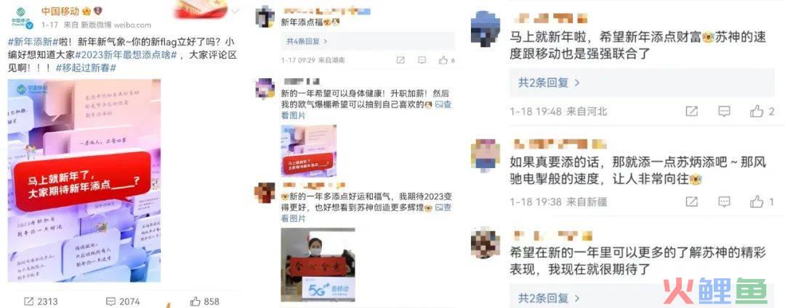Expand post options chevron at top right
The image size is (785, 308).
pyautogui.click(x=235, y=10)
